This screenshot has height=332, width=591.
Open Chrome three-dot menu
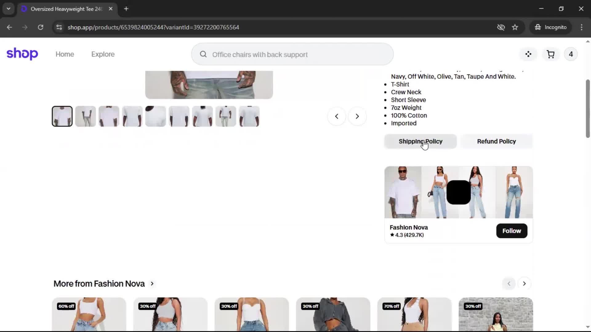(581, 27)
